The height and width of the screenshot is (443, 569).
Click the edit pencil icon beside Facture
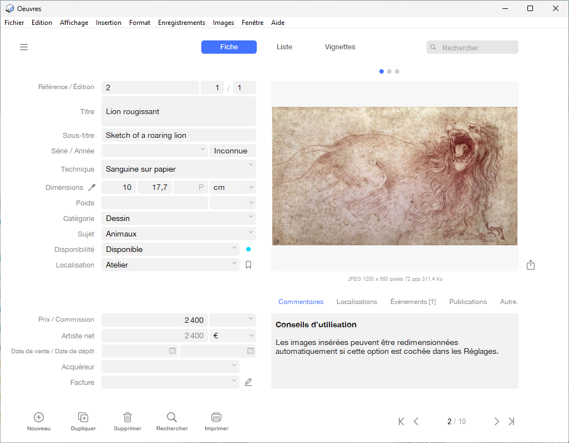point(248,382)
